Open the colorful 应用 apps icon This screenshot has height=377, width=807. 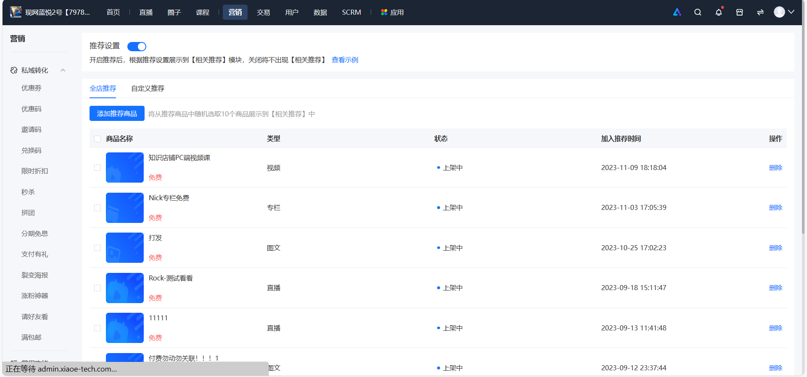[x=384, y=12]
